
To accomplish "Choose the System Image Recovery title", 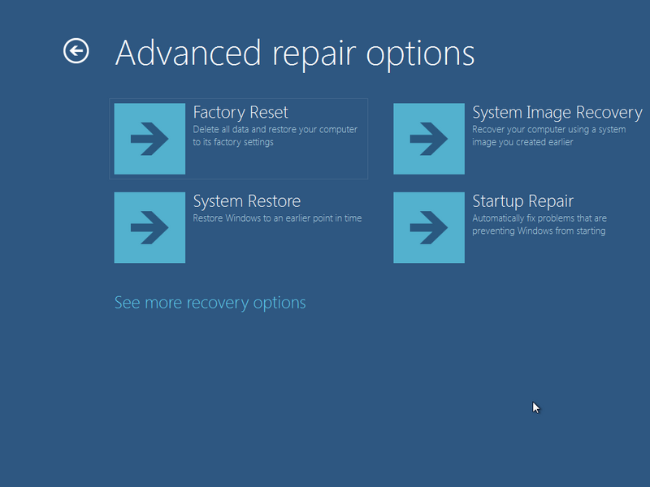I will point(557,113).
